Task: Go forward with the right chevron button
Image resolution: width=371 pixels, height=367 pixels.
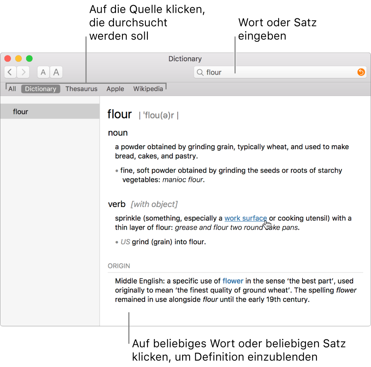Action: [x=23, y=72]
